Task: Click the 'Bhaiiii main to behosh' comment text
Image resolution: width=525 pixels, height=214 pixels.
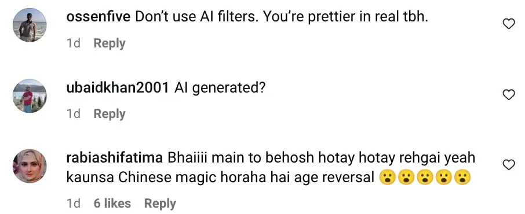Action: point(271,168)
